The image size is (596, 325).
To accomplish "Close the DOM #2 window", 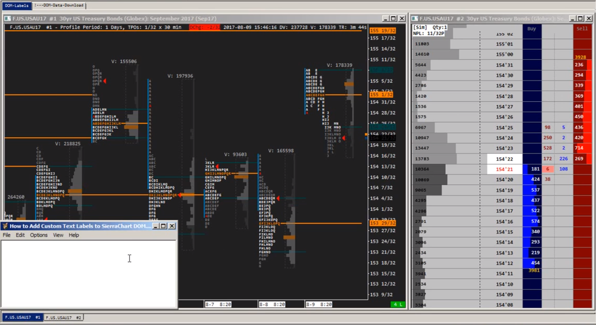I will 589,19.
